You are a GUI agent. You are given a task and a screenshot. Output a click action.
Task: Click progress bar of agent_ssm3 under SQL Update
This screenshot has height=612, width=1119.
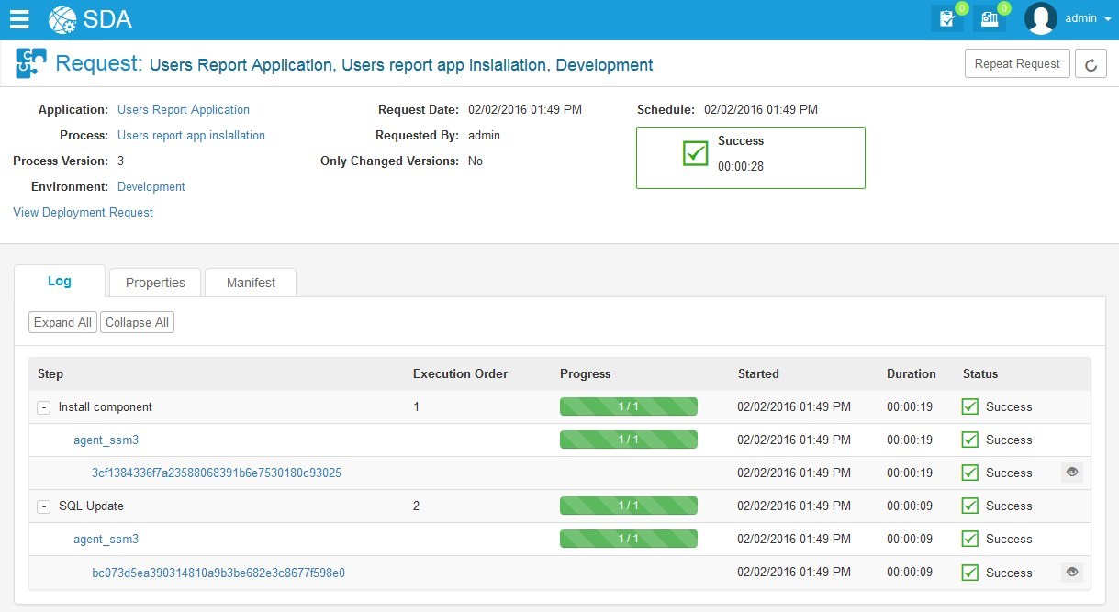629,539
